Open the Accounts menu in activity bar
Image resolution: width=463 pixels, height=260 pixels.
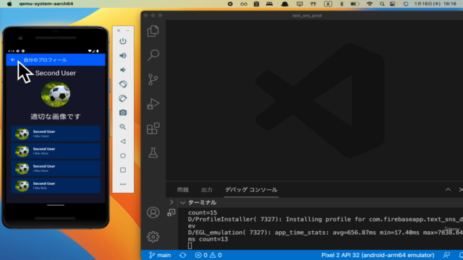(153, 212)
